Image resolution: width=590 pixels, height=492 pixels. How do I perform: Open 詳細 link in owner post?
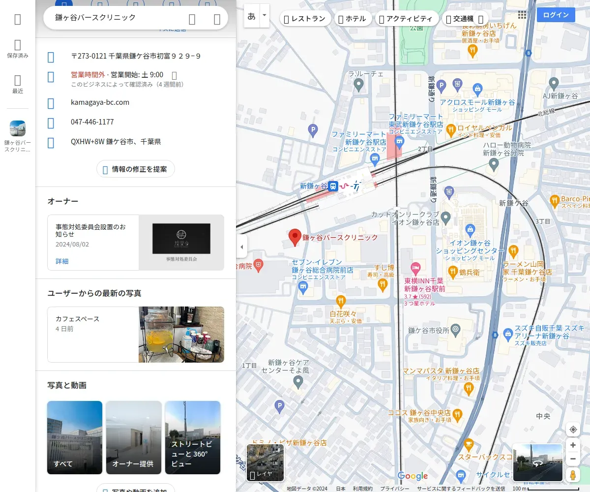pyautogui.click(x=62, y=261)
